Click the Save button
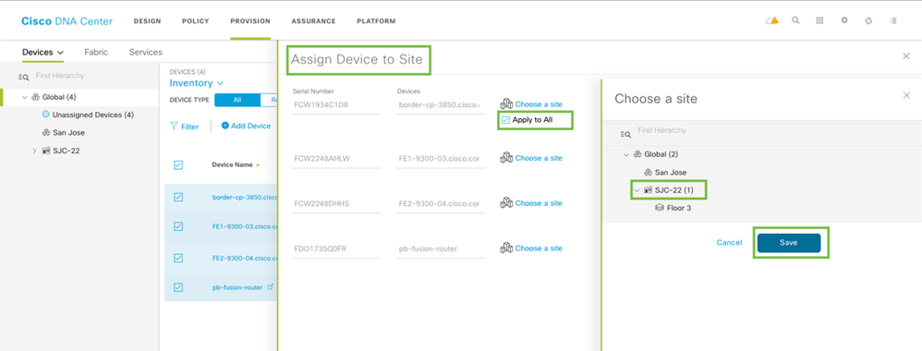The width and height of the screenshot is (922, 351). coord(789,243)
